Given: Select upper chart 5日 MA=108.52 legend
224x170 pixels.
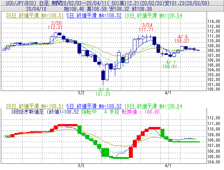Looking at the screenshot, I should click(94, 15).
